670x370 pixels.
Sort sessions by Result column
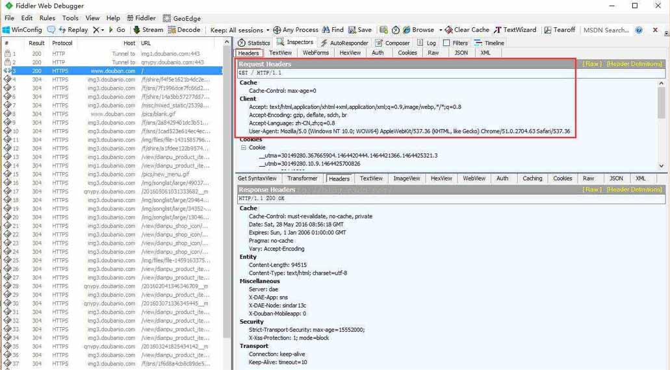pyautogui.click(x=36, y=43)
